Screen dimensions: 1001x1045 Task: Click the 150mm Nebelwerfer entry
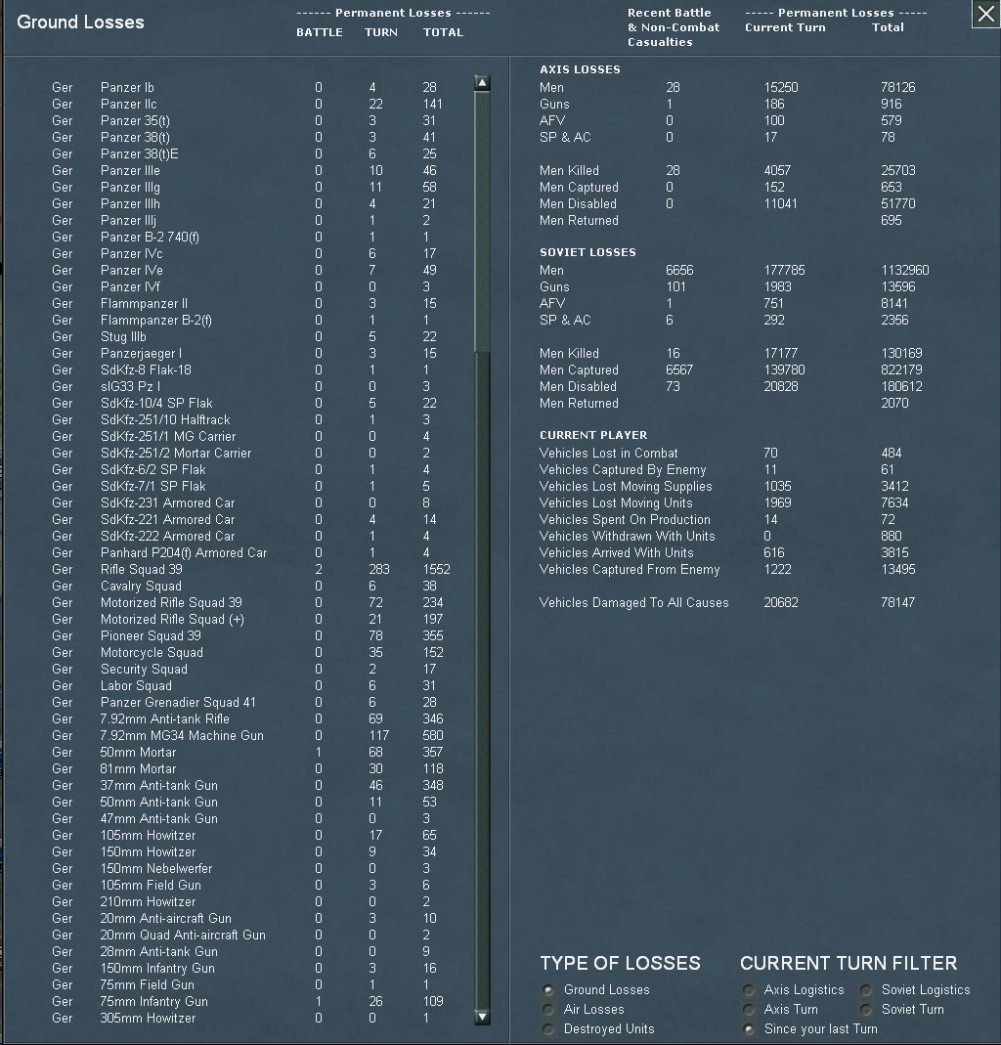tap(156, 868)
